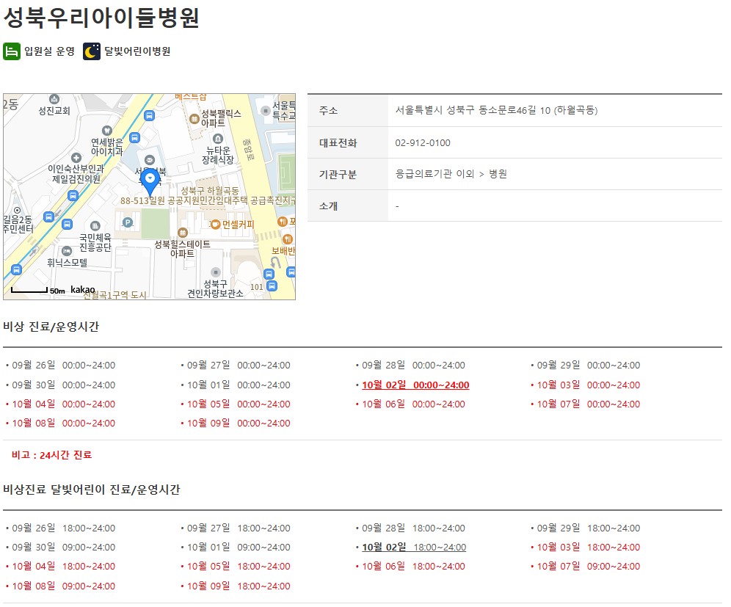Click a blue bus stop icon near 국민체육진흥공단

[66, 224]
